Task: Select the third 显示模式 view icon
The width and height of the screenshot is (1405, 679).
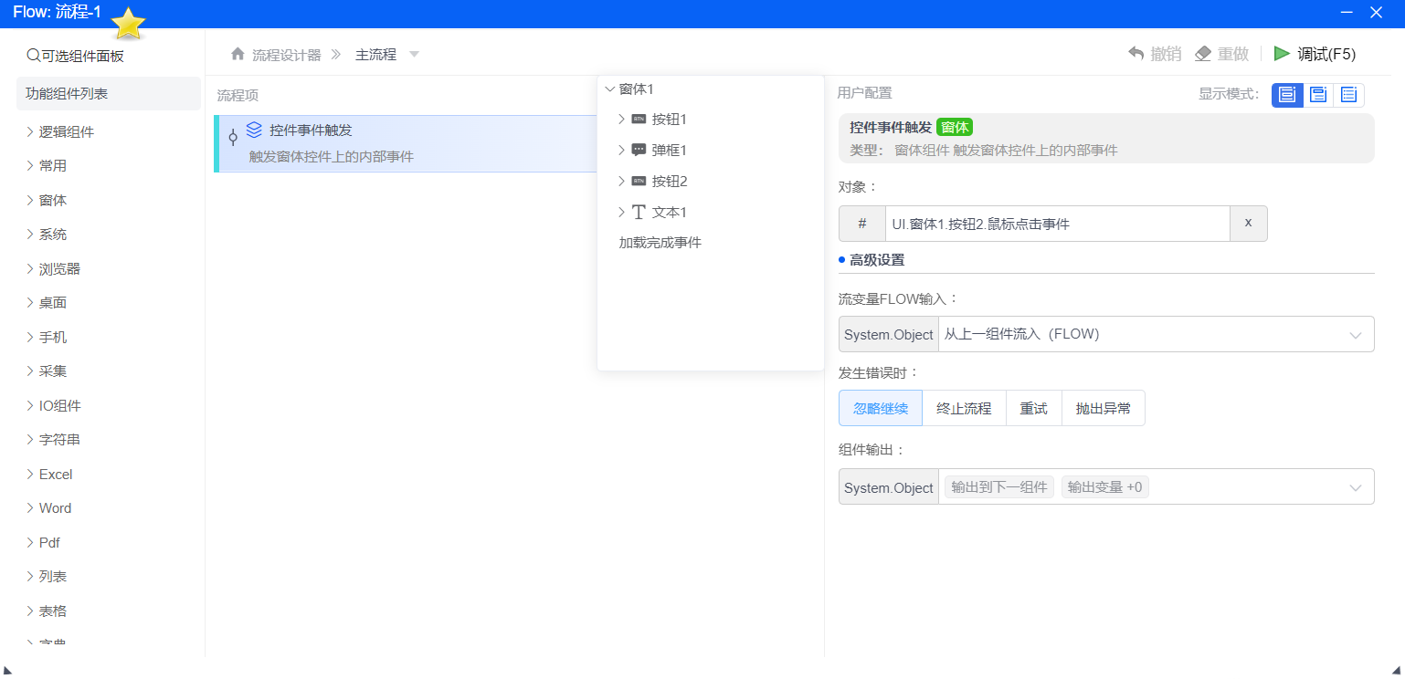Action: [x=1349, y=94]
